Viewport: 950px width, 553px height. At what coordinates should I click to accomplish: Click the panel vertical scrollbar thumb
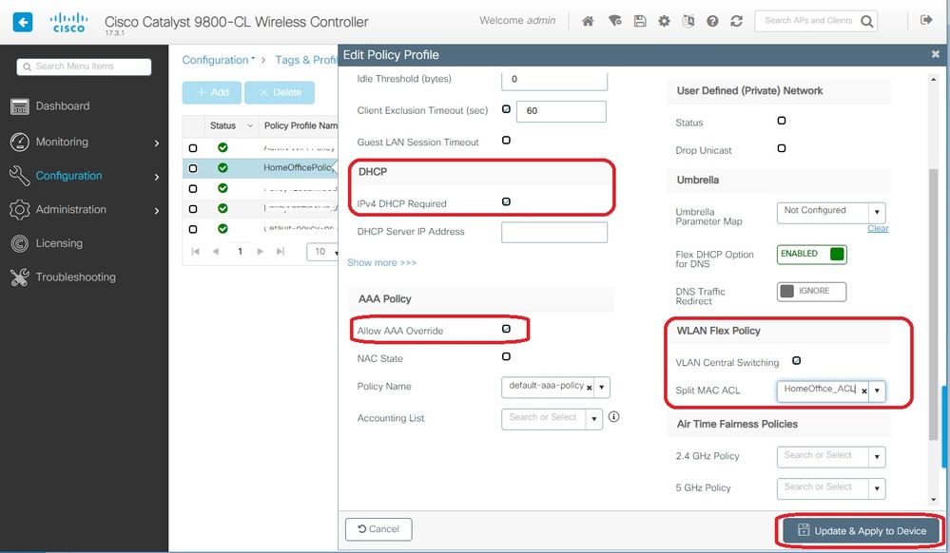pyautogui.click(x=933, y=305)
